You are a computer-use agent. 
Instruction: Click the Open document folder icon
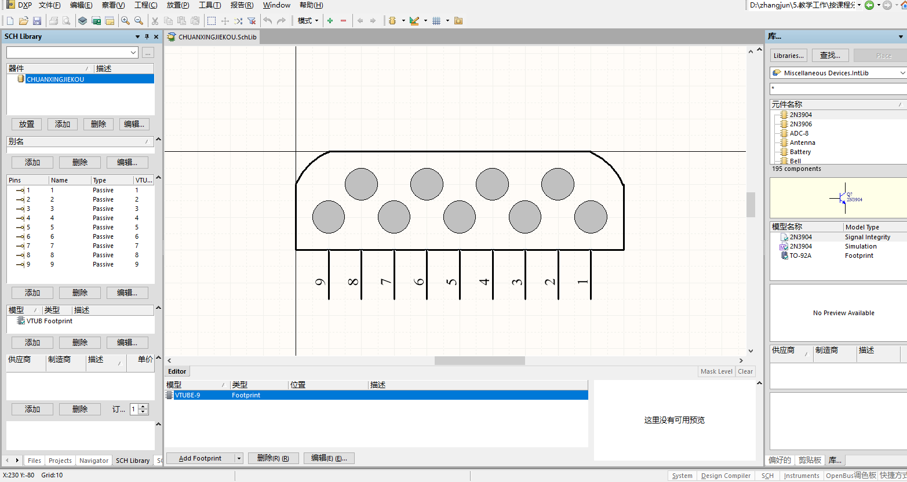coord(24,21)
